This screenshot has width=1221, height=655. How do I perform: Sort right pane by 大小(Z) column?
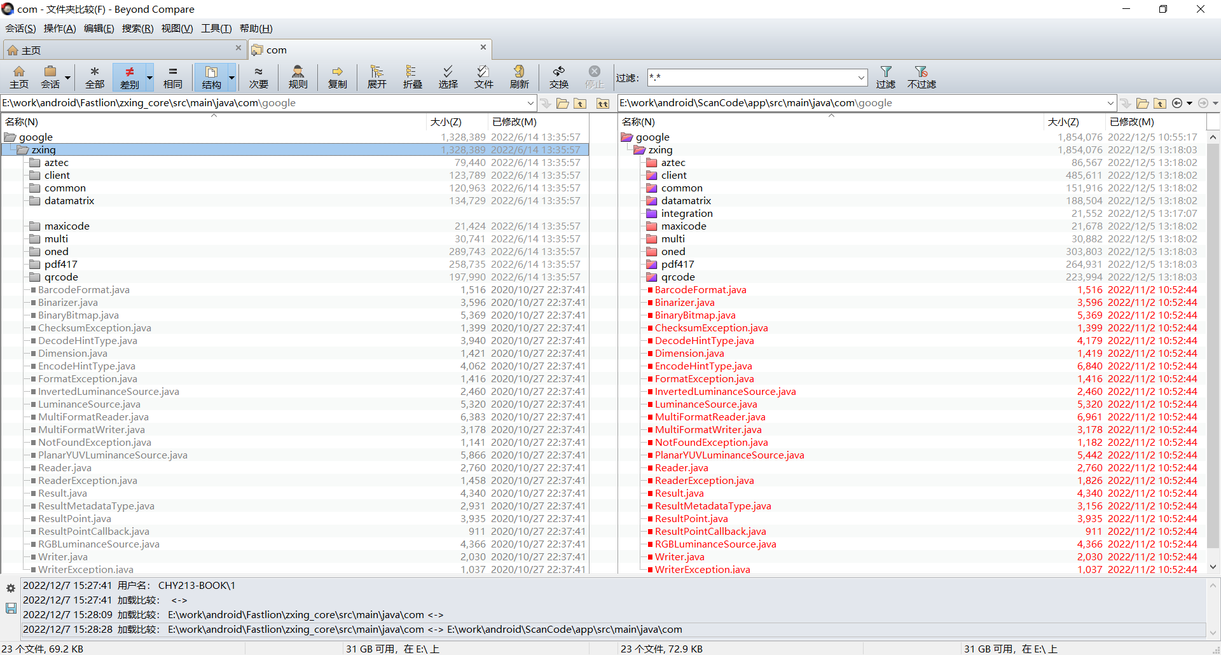click(1073, 121)
